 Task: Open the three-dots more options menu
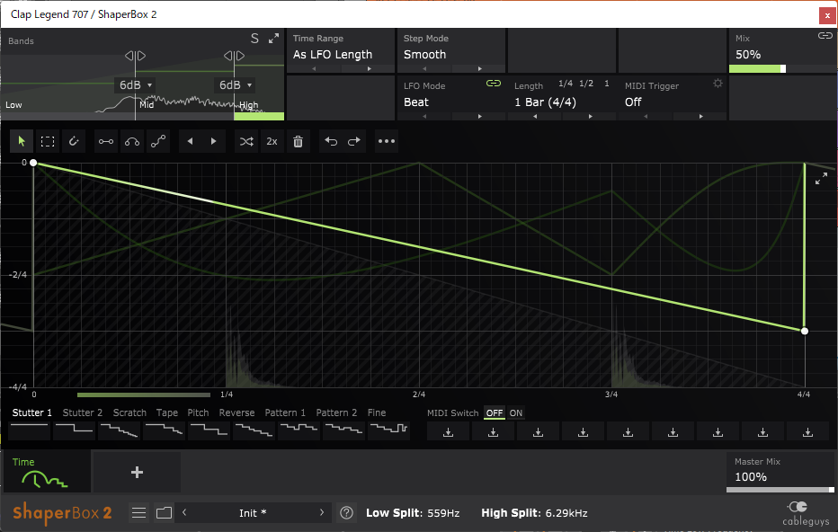387,141
